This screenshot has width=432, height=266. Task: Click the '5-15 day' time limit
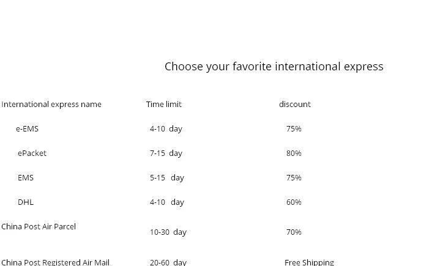(167, 178)
